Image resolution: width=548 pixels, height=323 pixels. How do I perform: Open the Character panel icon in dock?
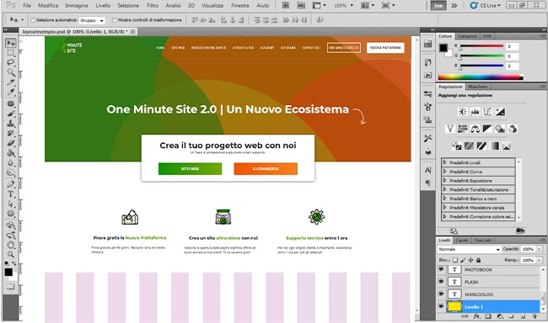(x=427, y=170)
